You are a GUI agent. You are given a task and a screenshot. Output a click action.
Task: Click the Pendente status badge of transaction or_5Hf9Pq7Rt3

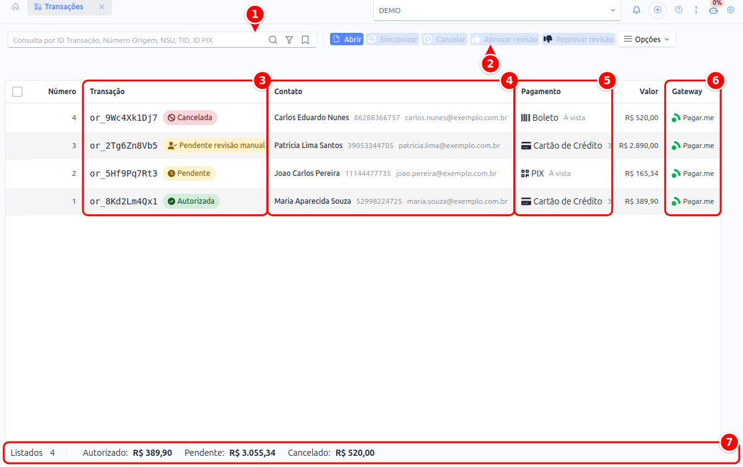coord(189,173)
